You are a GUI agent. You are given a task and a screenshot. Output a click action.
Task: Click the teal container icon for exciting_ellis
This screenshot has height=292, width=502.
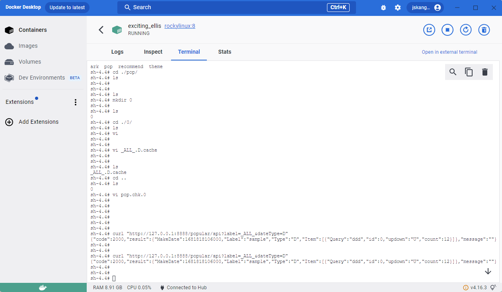[x=117, y=30]
